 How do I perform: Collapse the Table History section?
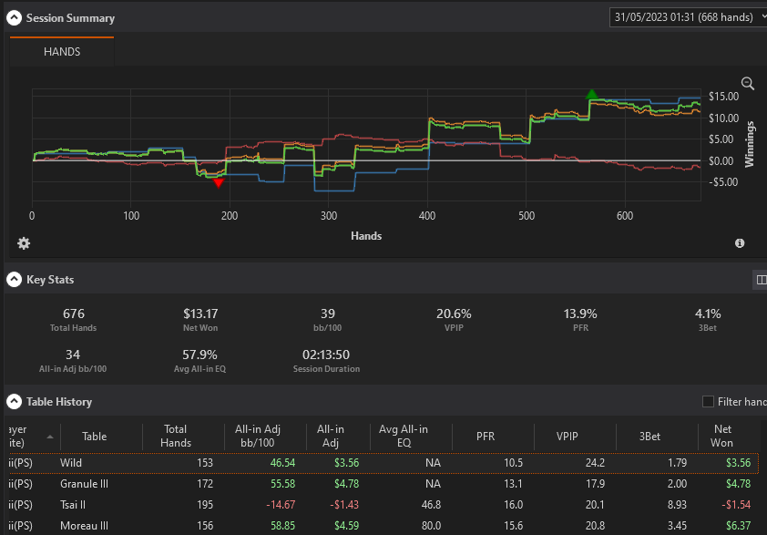click(15, 401)
